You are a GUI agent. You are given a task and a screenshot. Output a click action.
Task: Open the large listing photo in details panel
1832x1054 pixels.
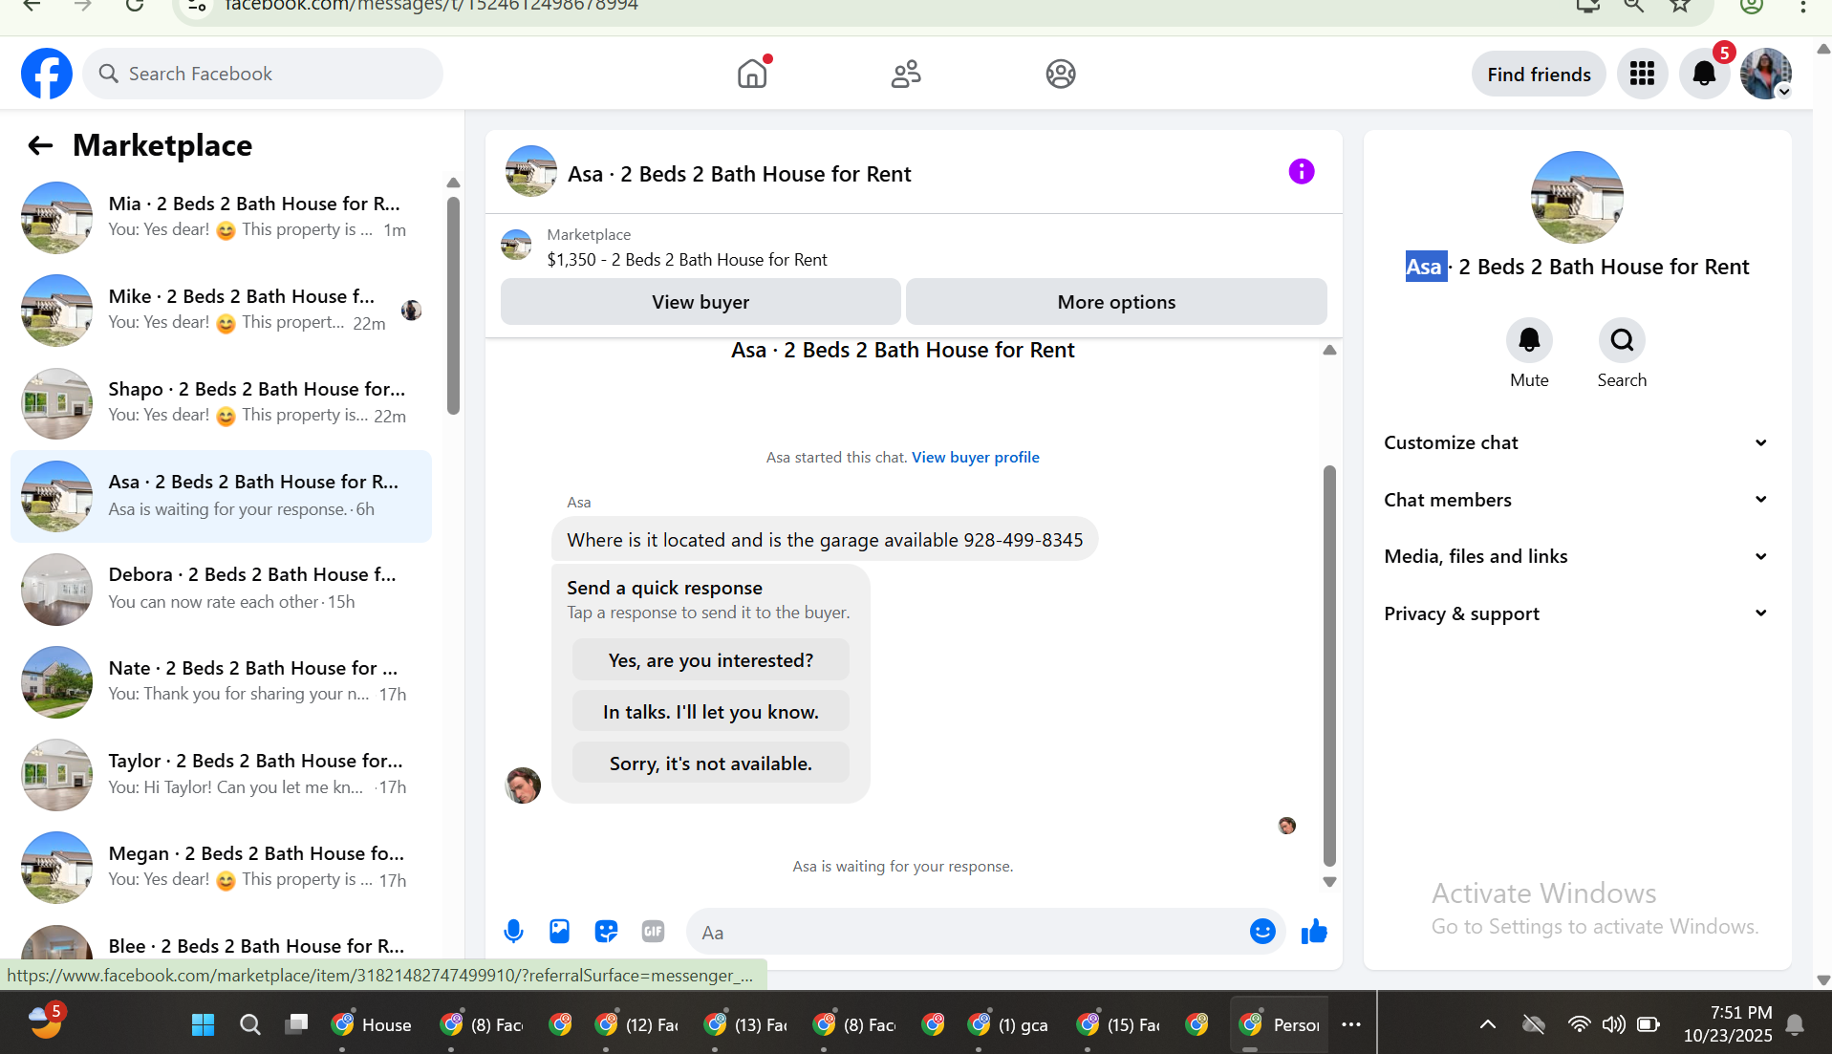click(x=1577, y=197)
